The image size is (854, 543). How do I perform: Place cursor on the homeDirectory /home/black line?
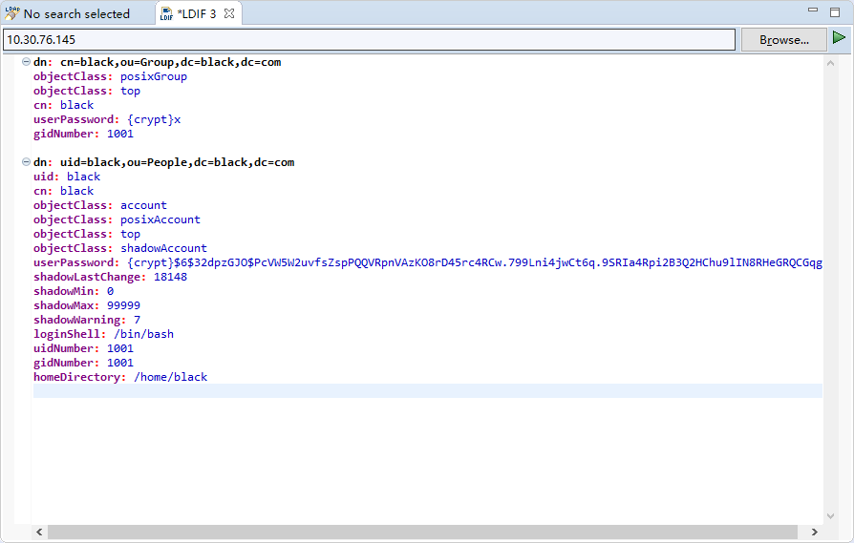(x=119, y=377)
